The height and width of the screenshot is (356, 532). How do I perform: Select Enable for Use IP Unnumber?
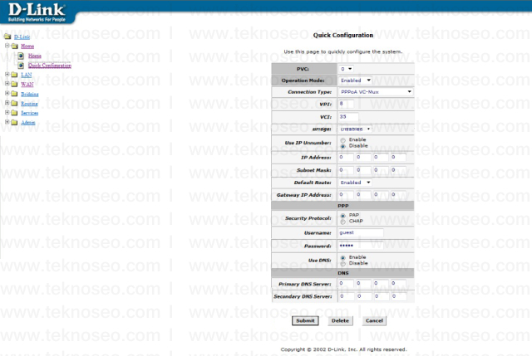point(343,140)
